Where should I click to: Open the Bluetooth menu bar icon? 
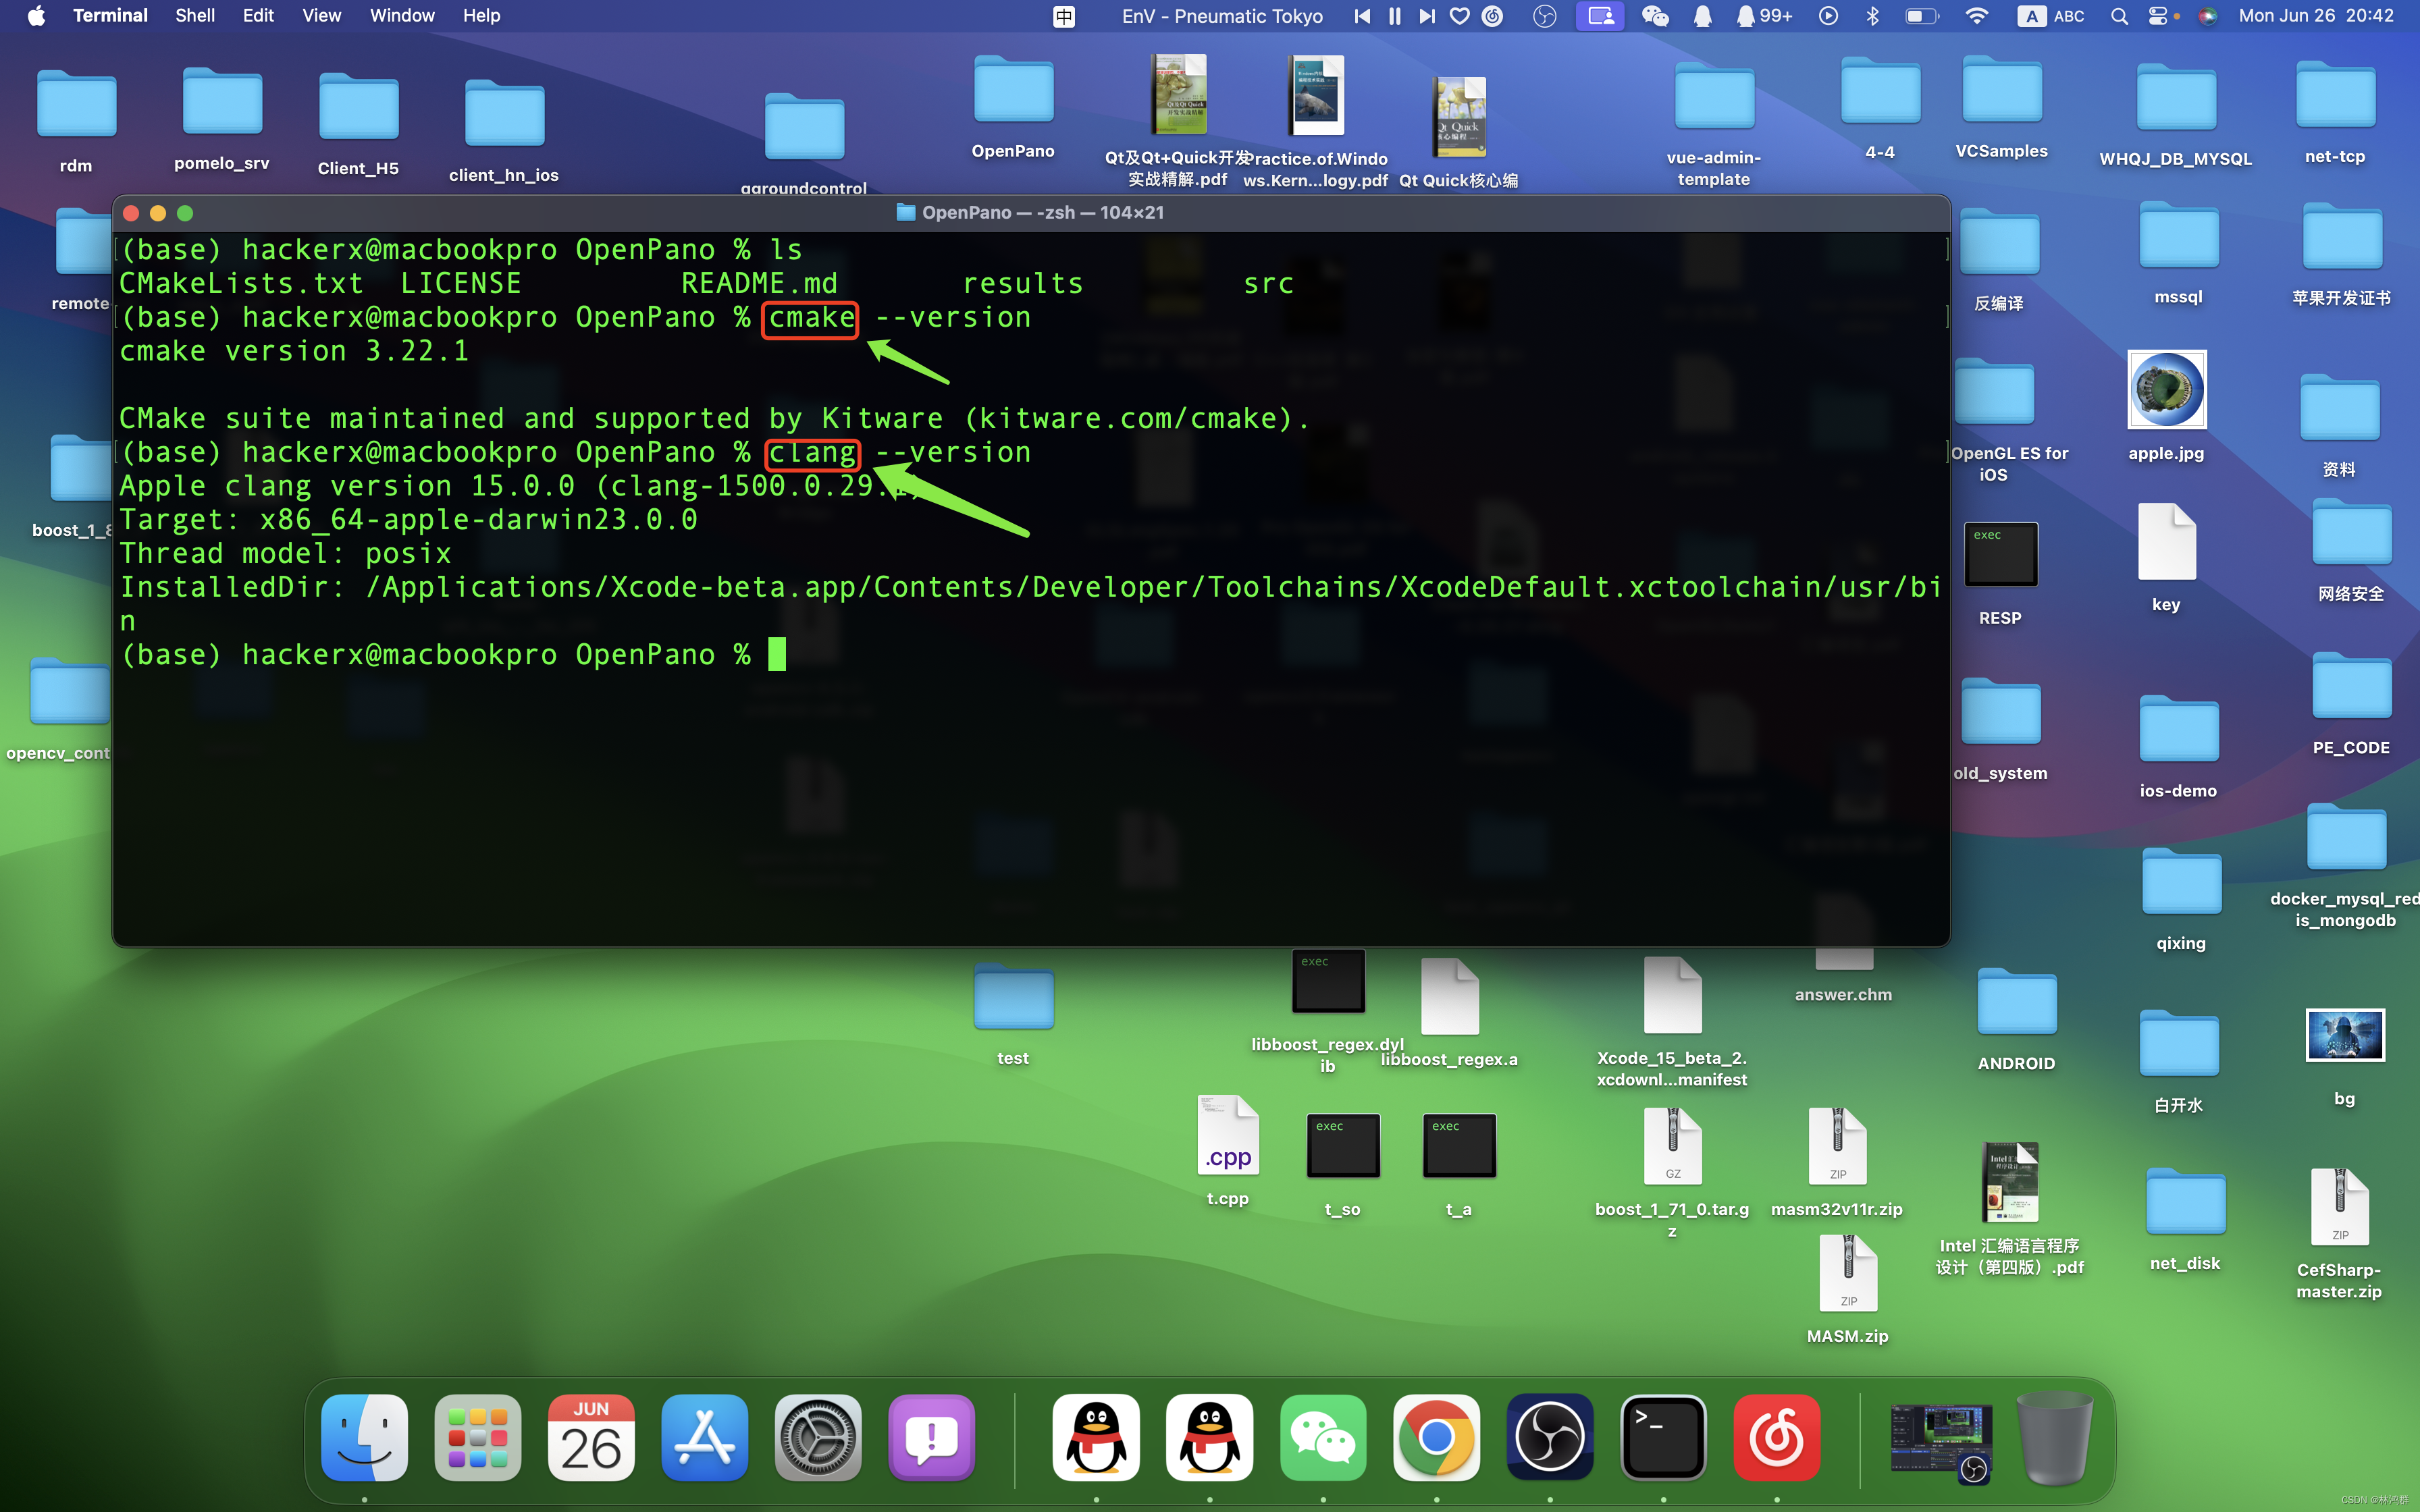coord(1873,16)
